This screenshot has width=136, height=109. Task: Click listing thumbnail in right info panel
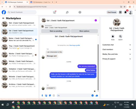click(x=117, y=22)
